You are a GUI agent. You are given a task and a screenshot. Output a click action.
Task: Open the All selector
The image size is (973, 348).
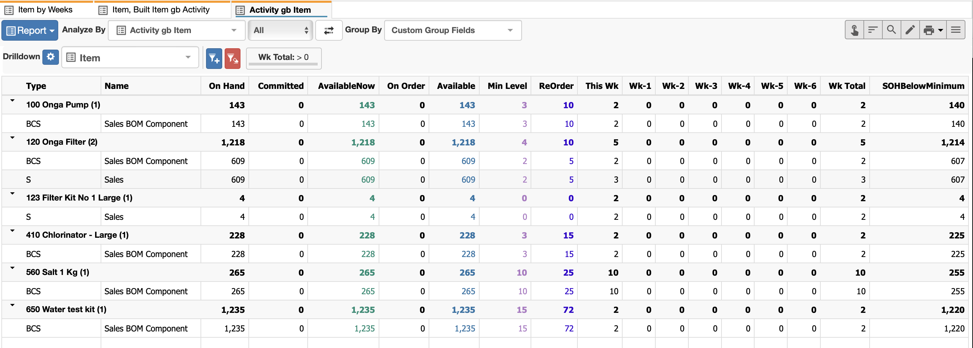point(280,30)
